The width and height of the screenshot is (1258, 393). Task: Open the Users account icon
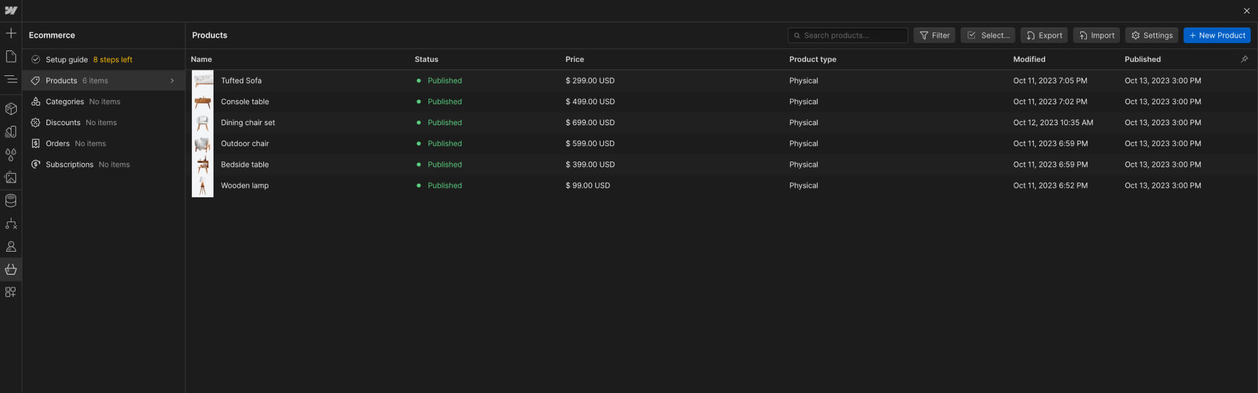point(11,246)
